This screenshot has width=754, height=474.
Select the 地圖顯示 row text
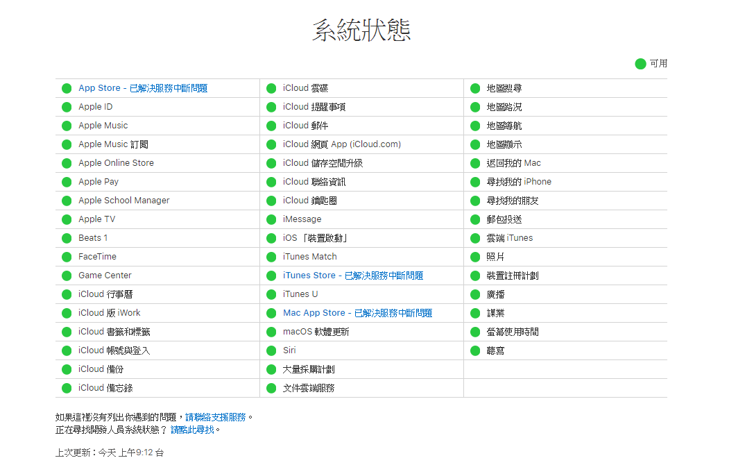(504, 144)
